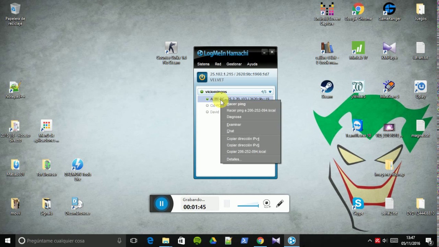439x247 pixels.
Task: Select the MiraScan 6 desktop icon
Action: [x=389, y=90]
